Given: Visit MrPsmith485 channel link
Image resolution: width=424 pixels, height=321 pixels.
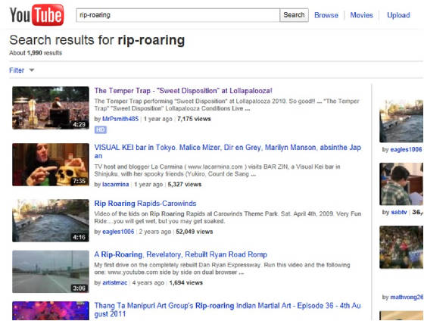Looking at the screenshot, I should click(x=120, y=119).
